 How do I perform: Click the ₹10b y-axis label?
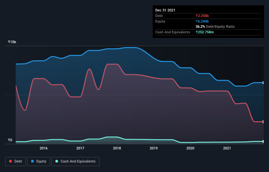tap(12, 42)
